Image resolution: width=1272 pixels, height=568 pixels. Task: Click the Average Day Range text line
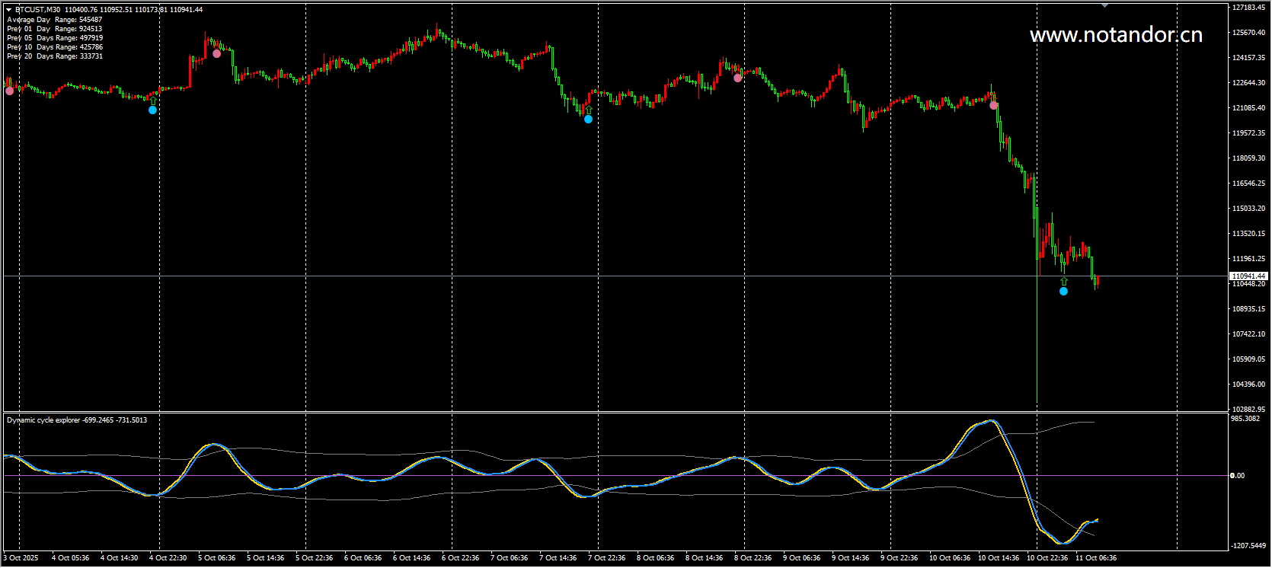[54, 20]
